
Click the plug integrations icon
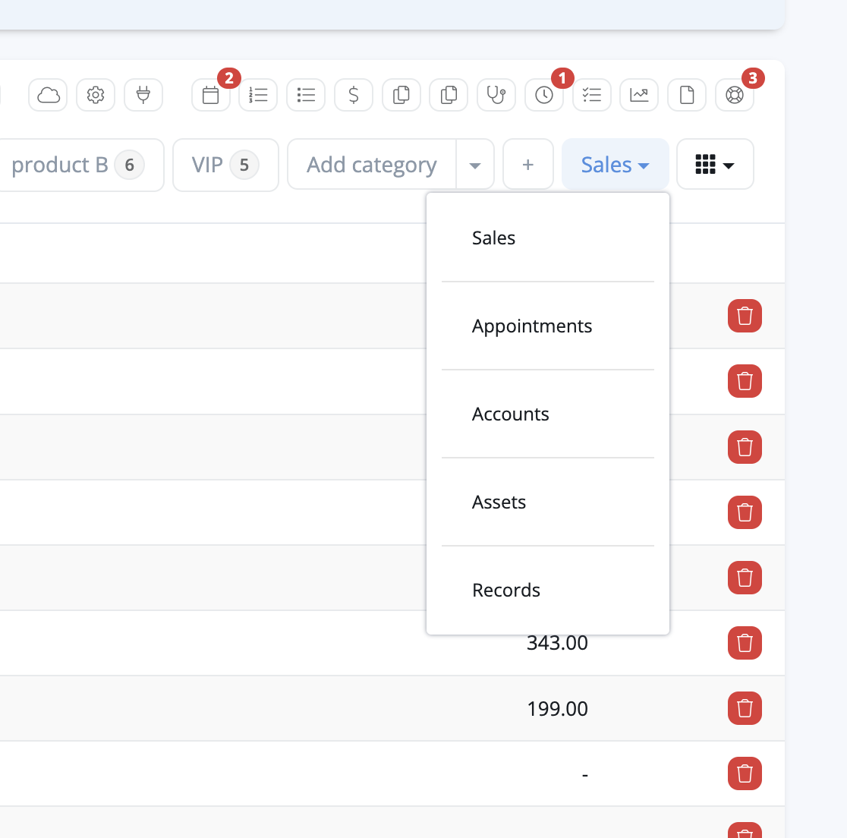pos(143,95)
